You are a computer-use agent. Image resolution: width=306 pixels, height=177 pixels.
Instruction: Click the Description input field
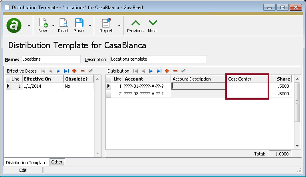point(158,59)
